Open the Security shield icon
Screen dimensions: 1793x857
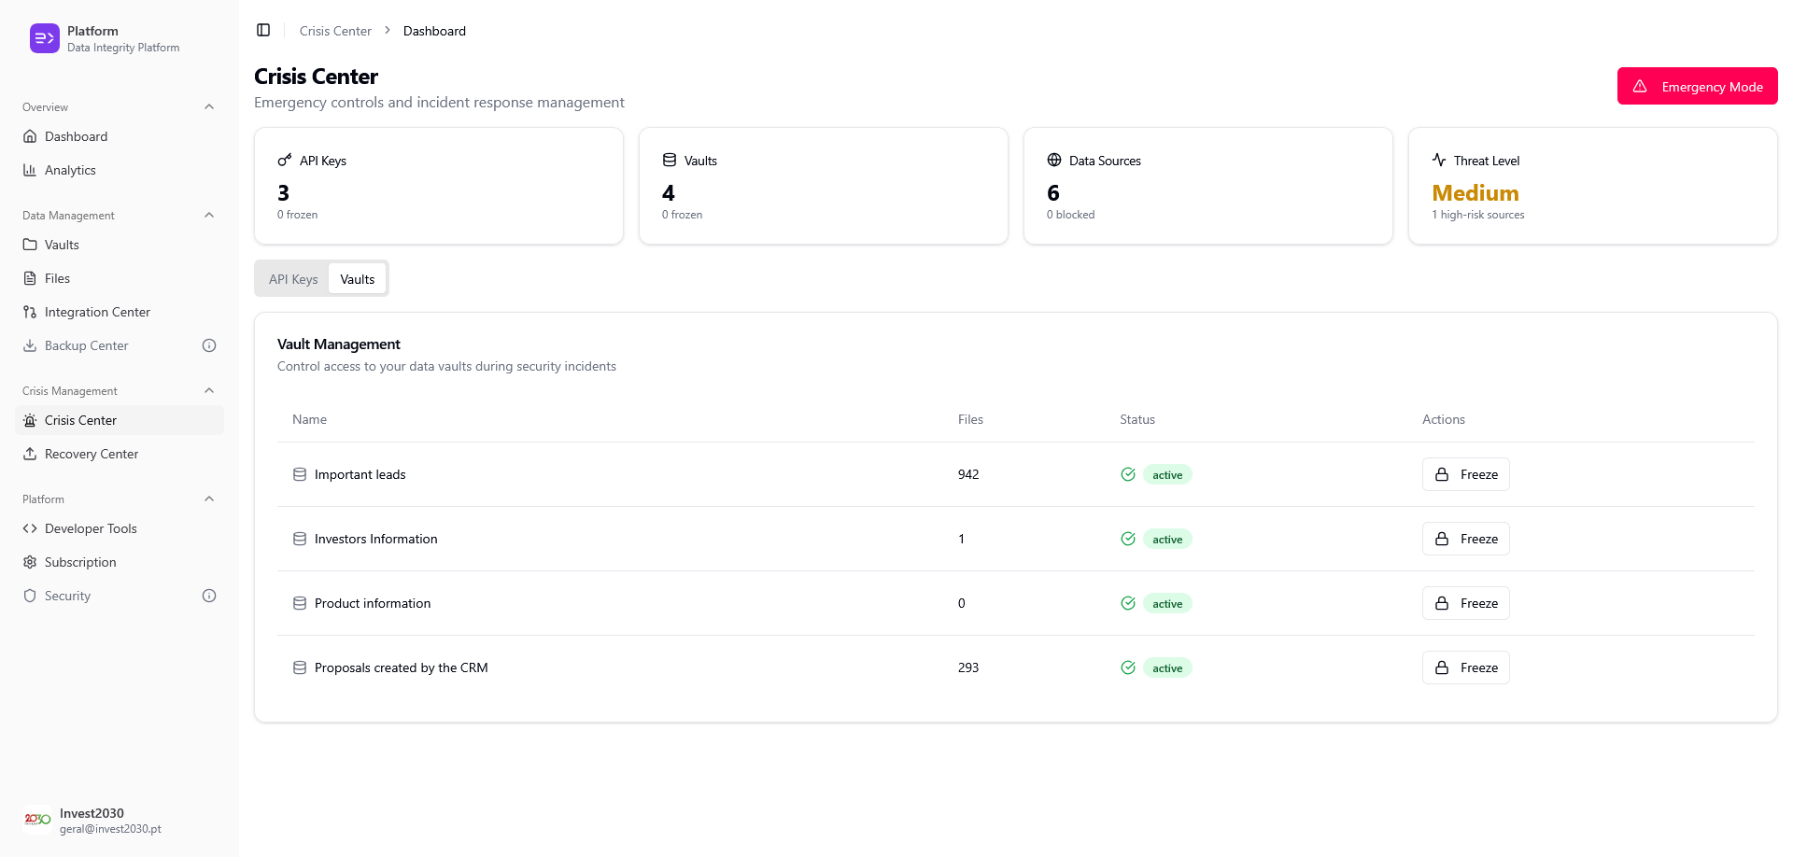point(30,596)
